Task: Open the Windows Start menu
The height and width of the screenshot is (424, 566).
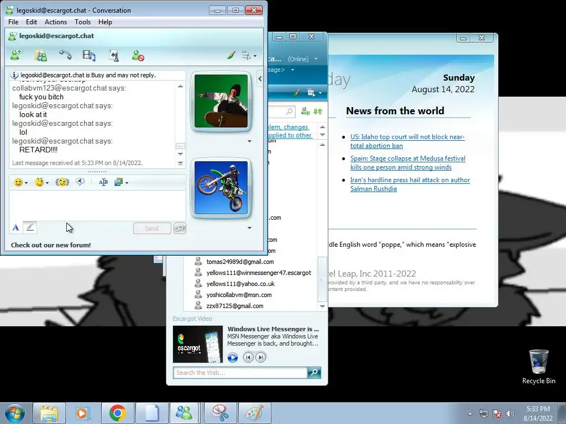Action: click(14, 413)
